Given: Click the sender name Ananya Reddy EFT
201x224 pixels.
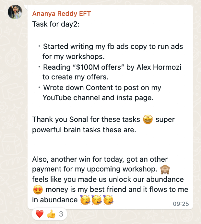Looking at the screenshot, I should pos(61,14).
